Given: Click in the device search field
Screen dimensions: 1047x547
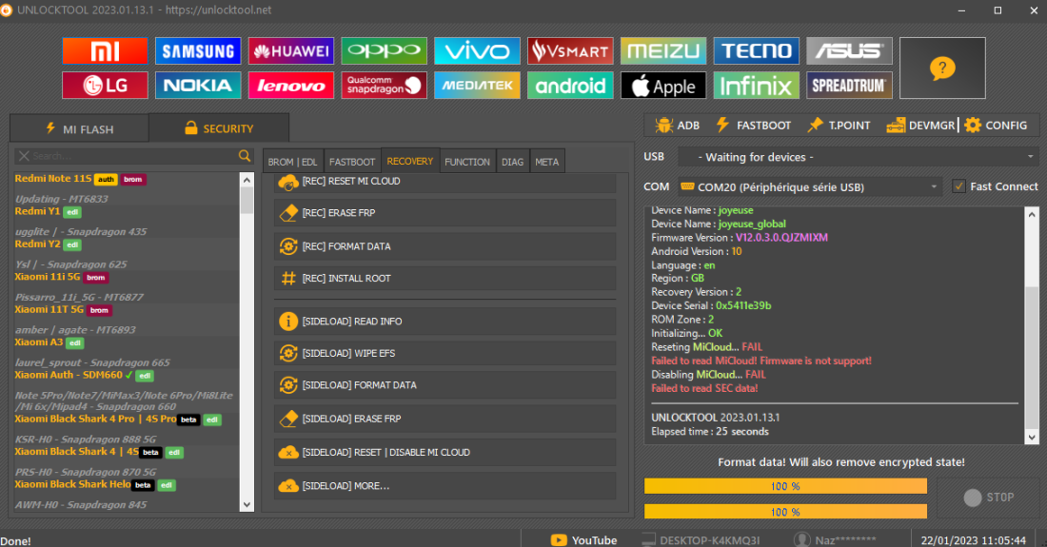Looking at the screenshot, I should coord(133,155).
